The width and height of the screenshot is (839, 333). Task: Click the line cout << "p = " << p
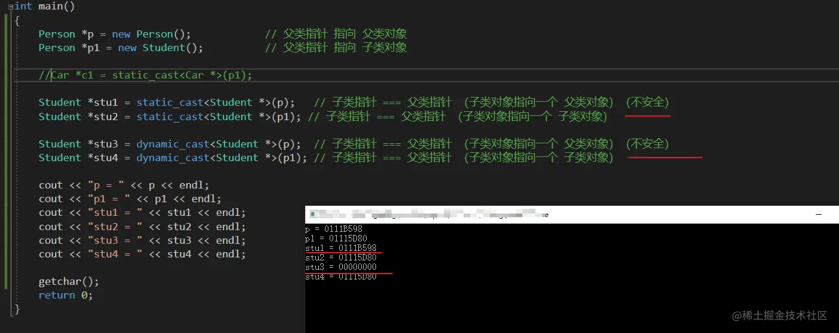124,185
